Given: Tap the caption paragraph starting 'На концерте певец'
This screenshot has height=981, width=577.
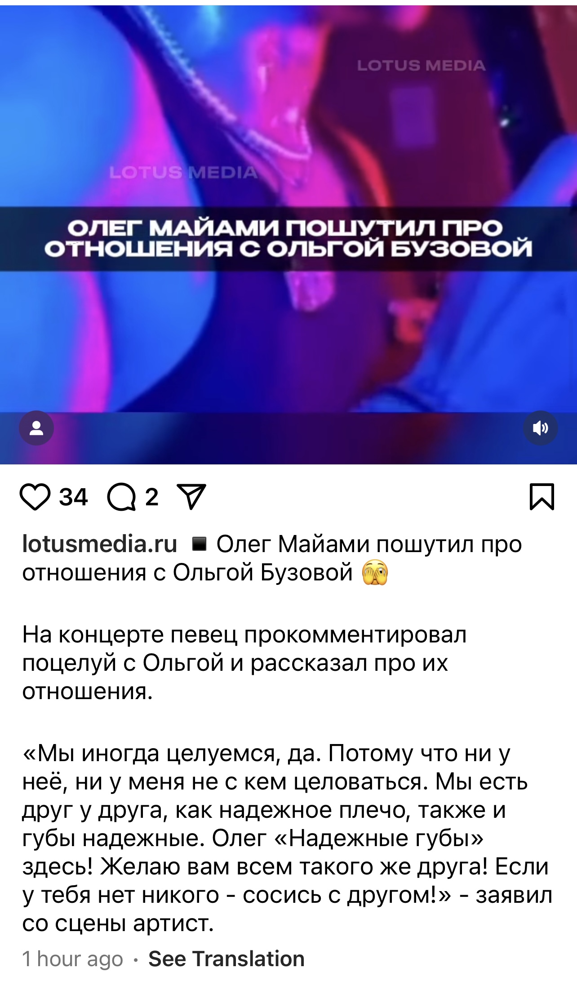Looking at the screenshot, I should tap(244, 663).
